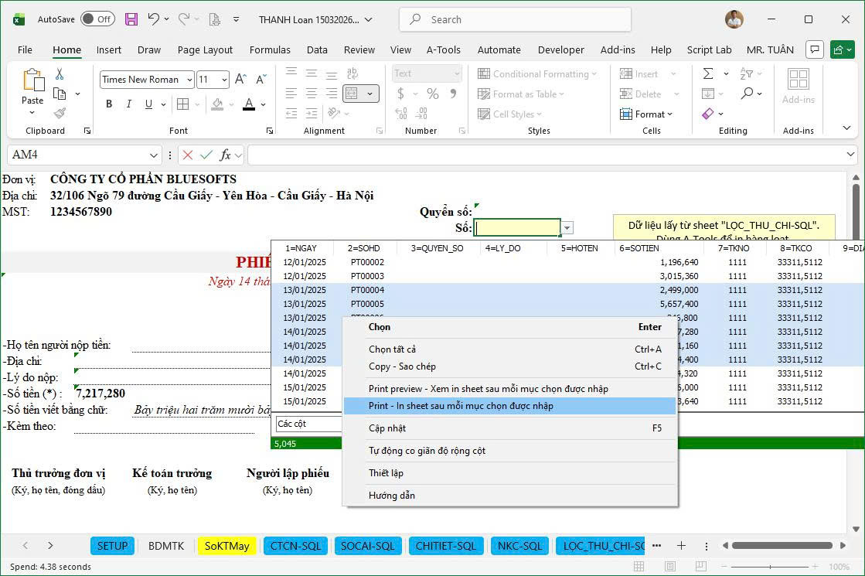The image size is (865, 576).
Task: Open the dropdown beside the Số field
Action: point(567,227)
